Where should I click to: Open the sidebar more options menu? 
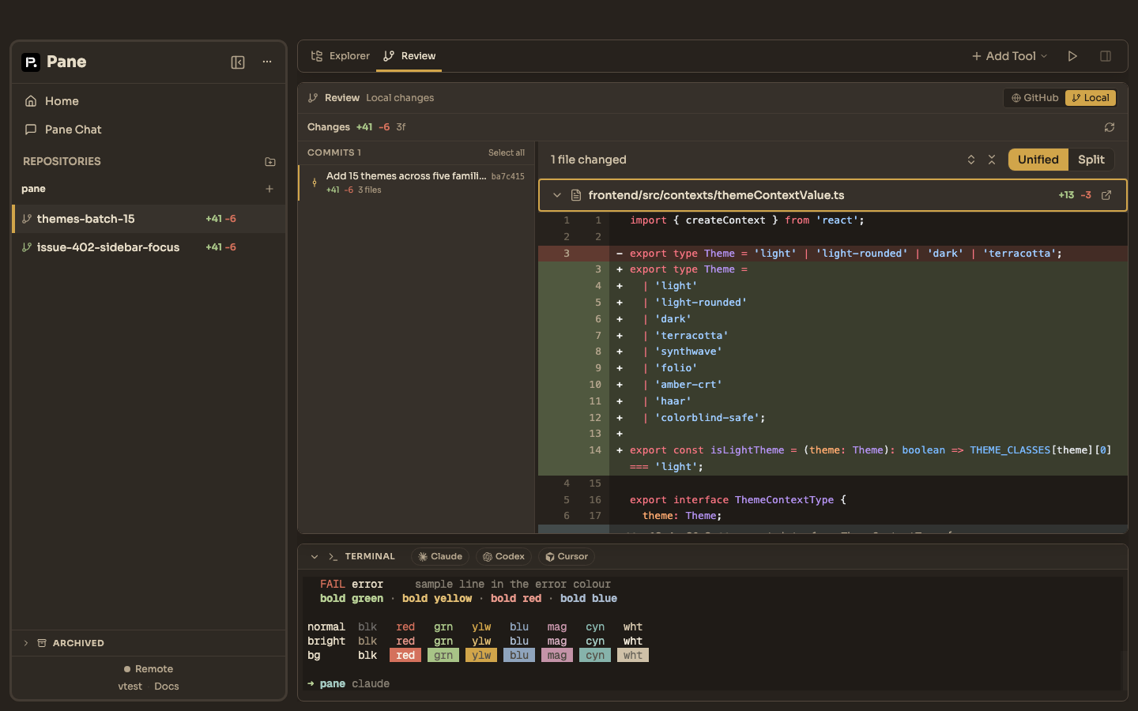tap(267, 62)
